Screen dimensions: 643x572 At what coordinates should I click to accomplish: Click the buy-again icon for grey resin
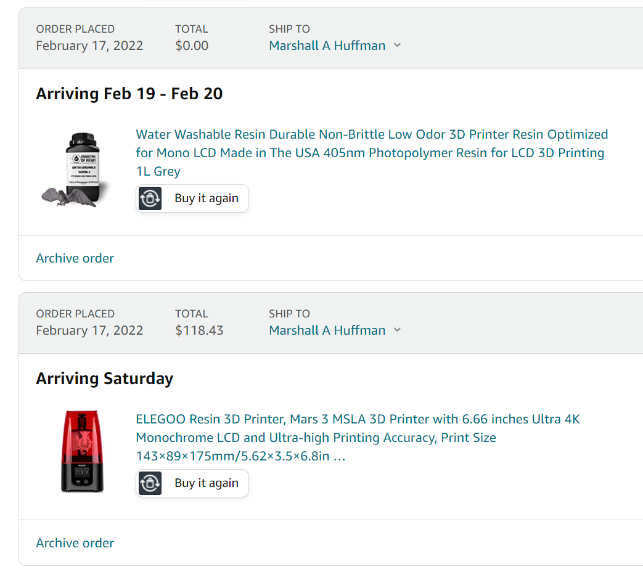[x=150, y=198]
